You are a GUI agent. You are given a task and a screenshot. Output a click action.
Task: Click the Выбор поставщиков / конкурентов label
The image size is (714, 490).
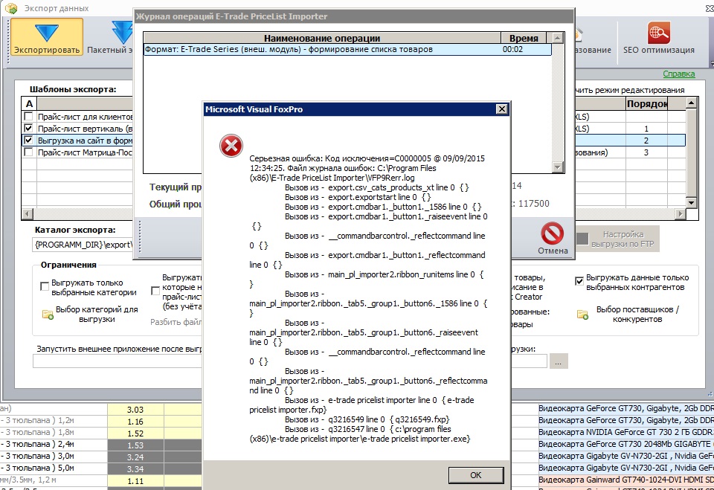(637, 315)
